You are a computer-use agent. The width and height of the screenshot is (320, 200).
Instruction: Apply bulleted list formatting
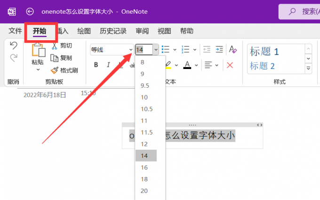click(166, 49)
